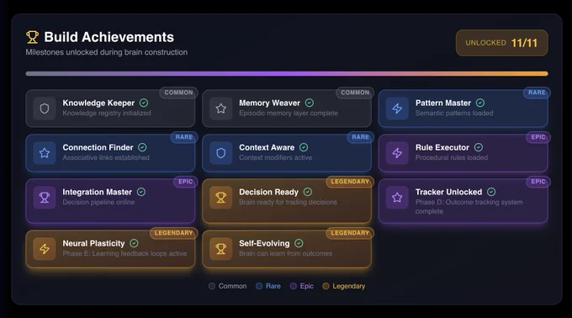Click the trophy icon beside Build Achievements
The height and width of the screenshot is (318, 572).
[32, 37]
